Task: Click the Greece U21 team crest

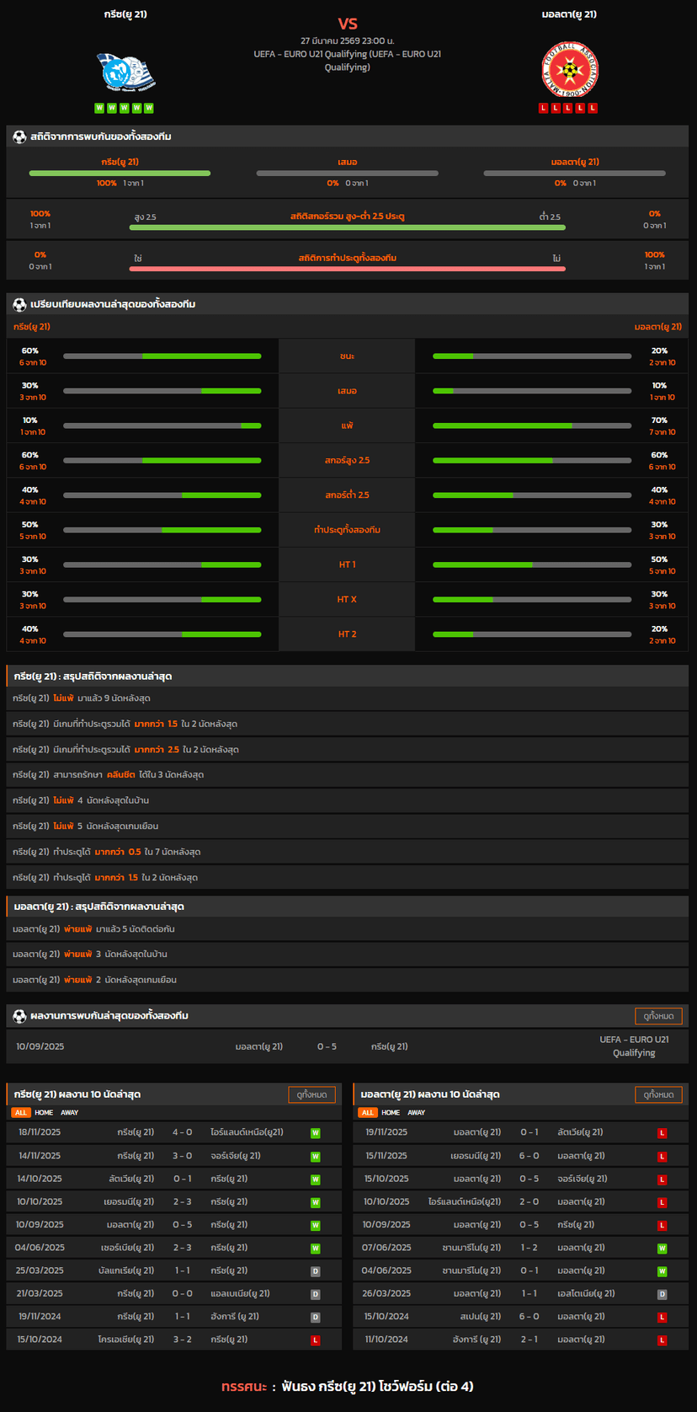Action: 126,72
